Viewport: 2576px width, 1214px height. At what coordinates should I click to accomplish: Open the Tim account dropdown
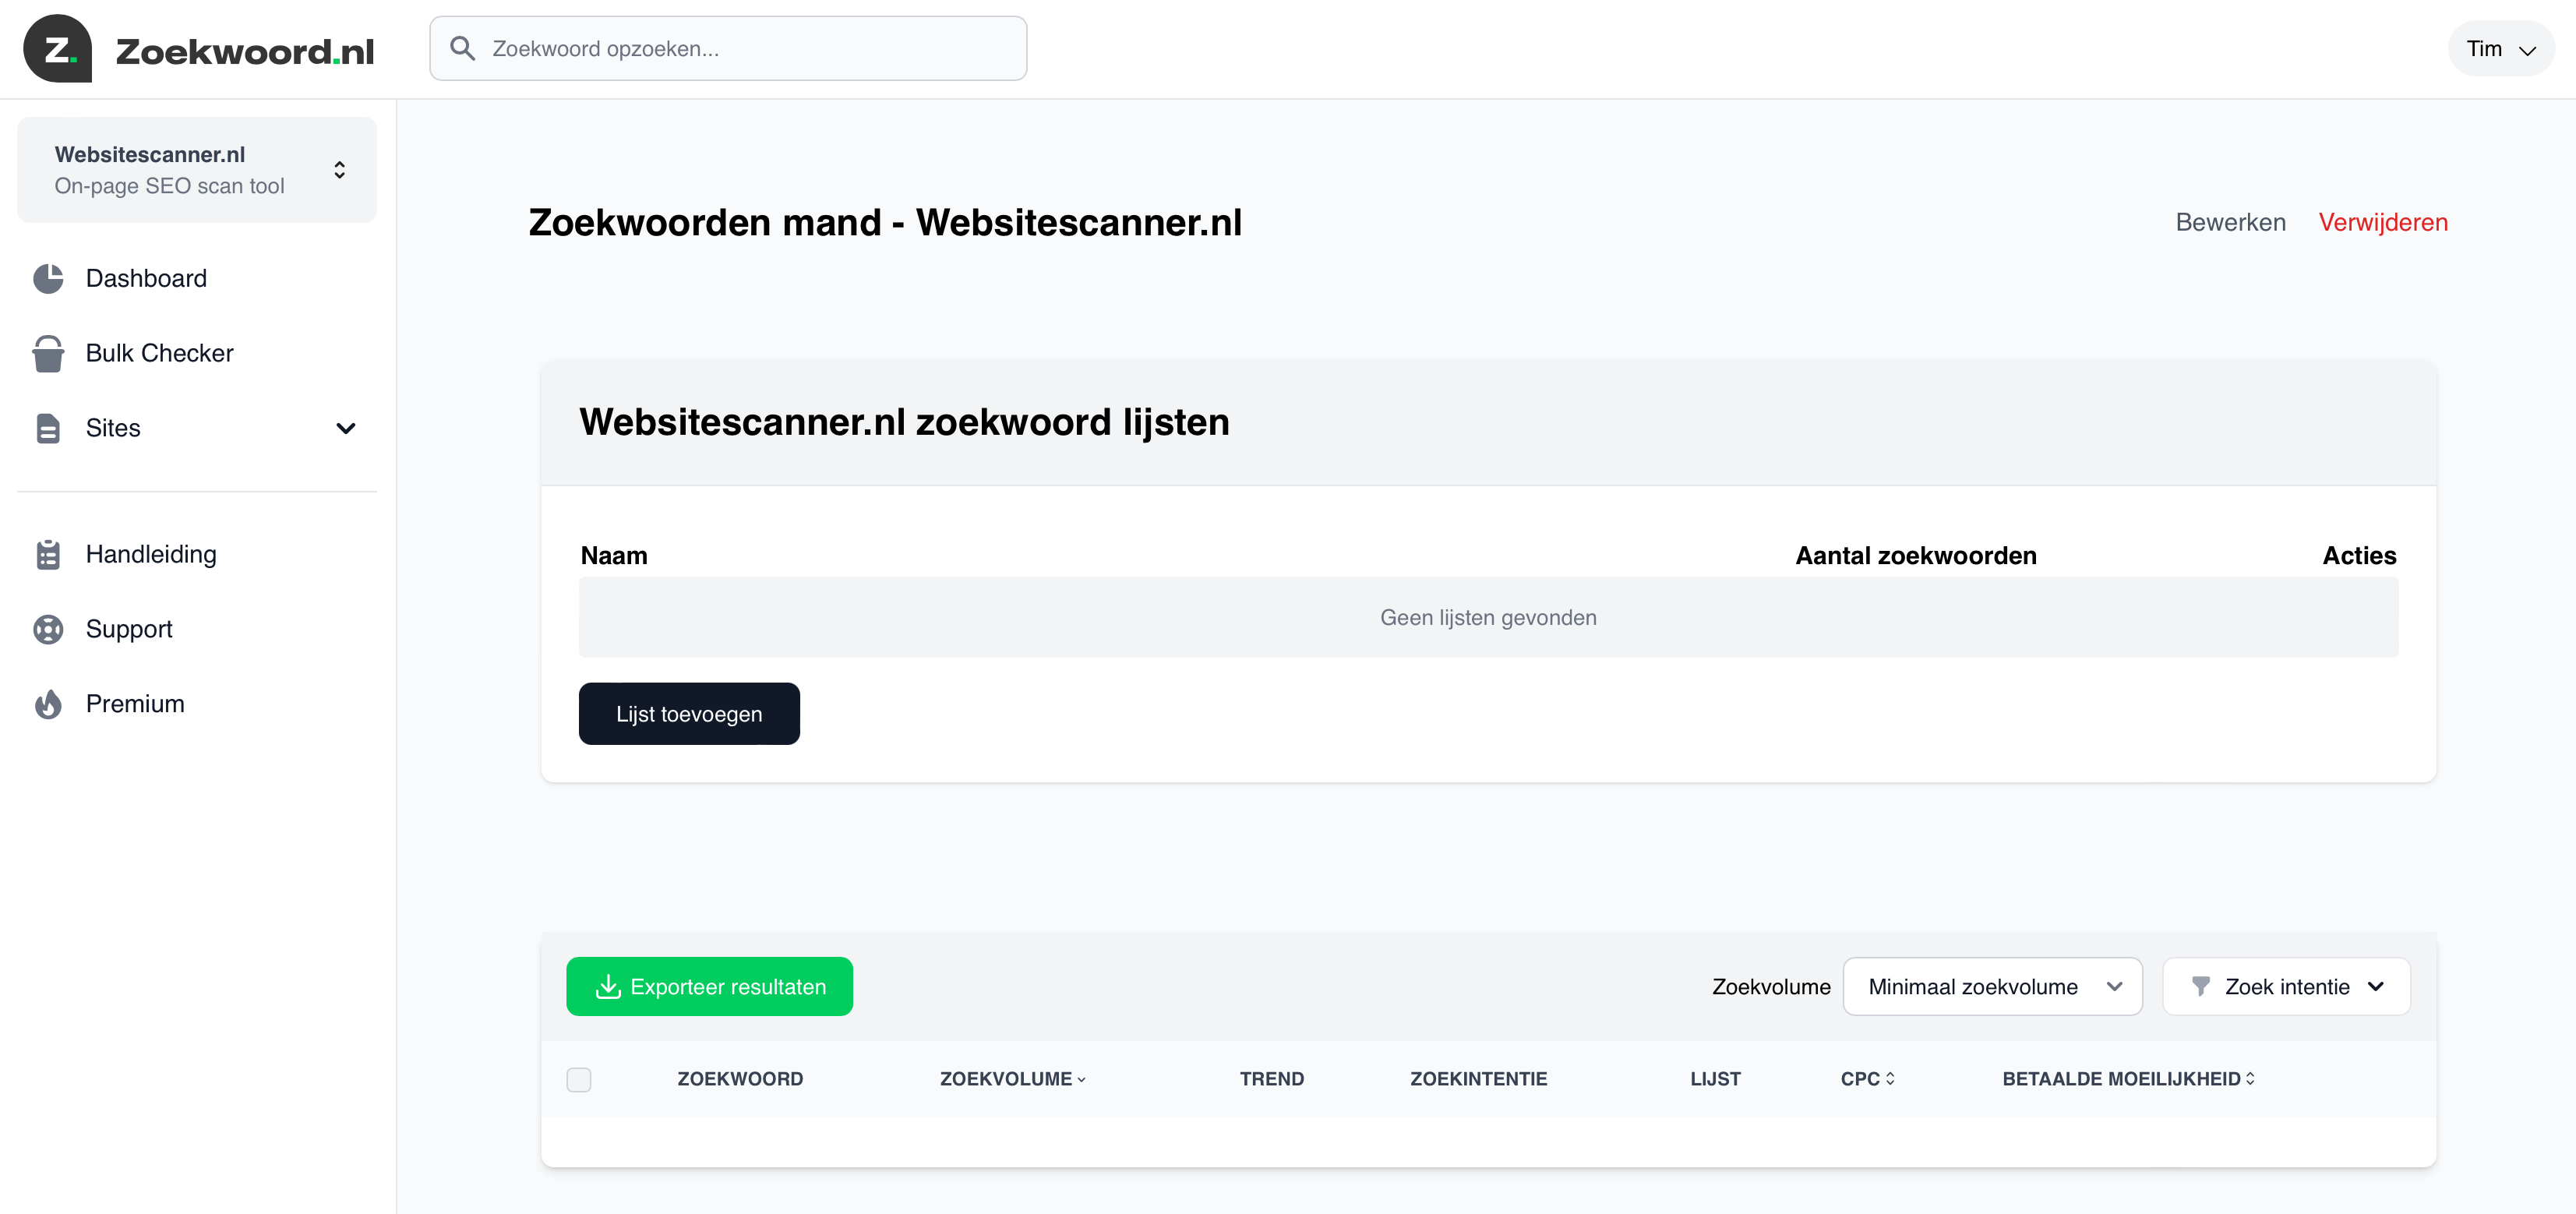coord(2500,47)
